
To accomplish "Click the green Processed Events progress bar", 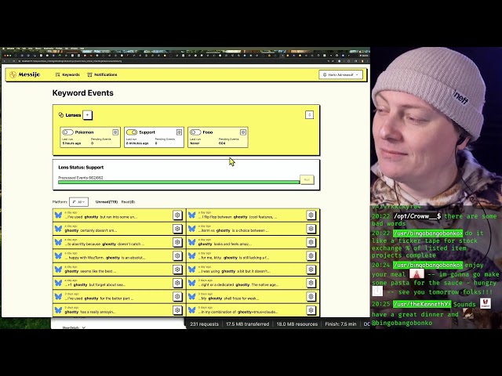I will 178,183.
